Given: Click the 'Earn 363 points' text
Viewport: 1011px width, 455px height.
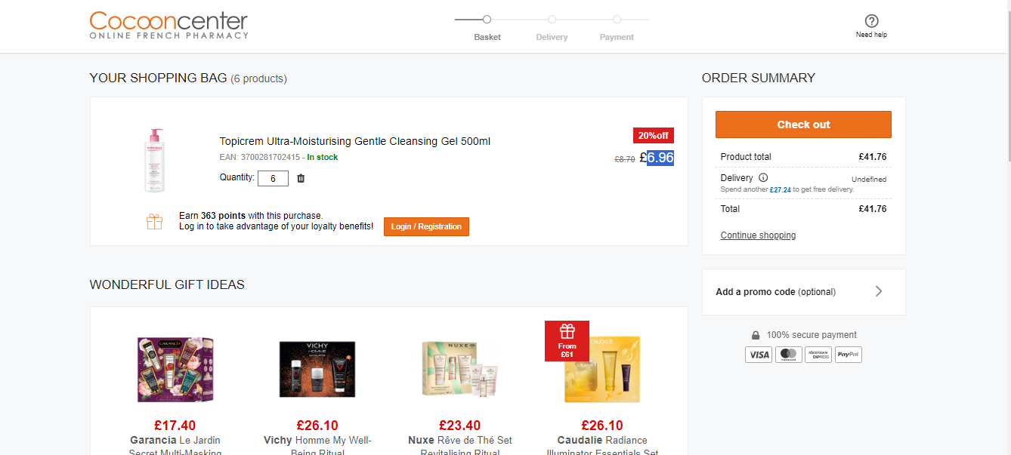Looking at the screenshot, I should (212, 216).
